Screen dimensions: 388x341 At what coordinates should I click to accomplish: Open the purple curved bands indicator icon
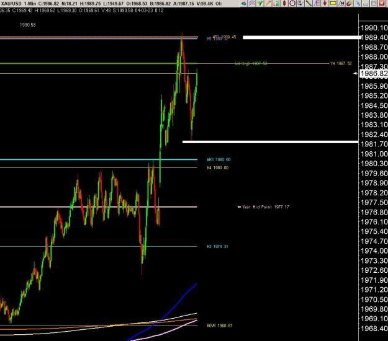(x=252, y=4)
